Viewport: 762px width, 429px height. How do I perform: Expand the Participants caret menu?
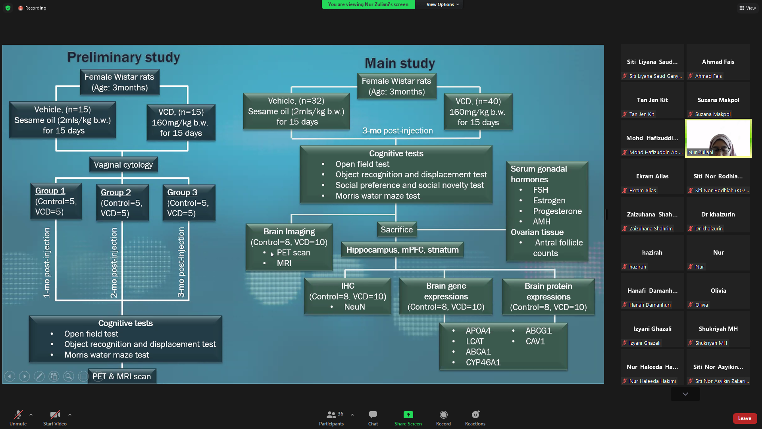352,415
